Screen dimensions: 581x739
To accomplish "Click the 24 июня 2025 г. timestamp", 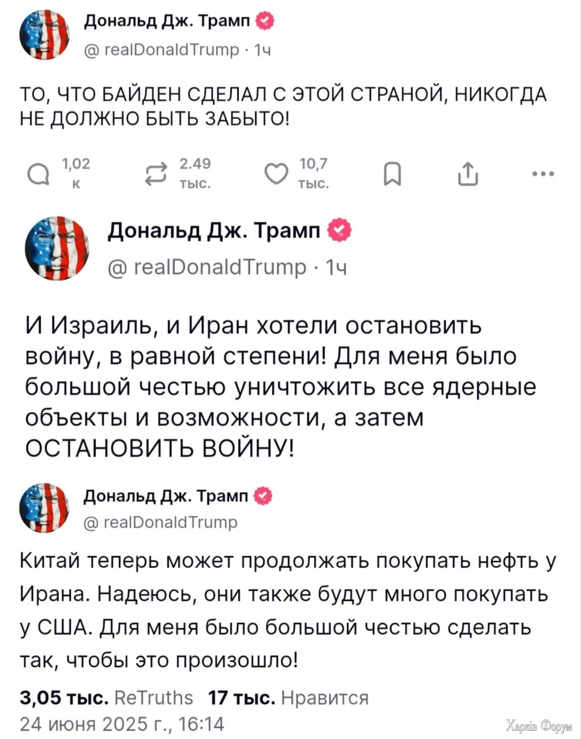I will coord(121,722).
